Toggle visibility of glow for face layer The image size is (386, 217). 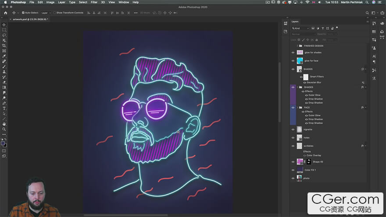(293, 60)
